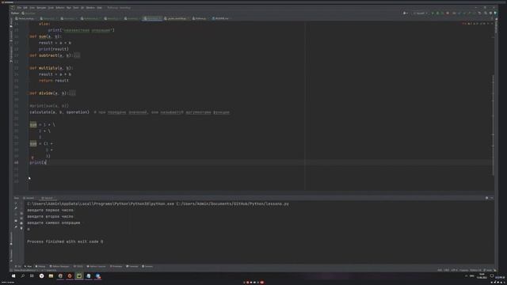
Task: Click the editor vertical scrollbar
Action: [493, 126]
